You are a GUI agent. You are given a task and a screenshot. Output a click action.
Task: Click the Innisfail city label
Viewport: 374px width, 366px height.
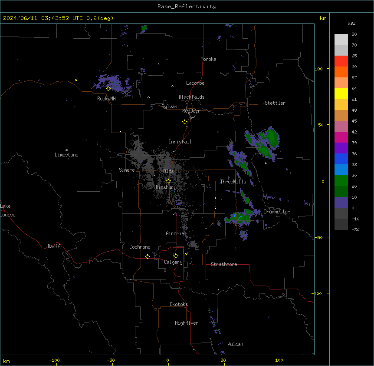point(180,142)
